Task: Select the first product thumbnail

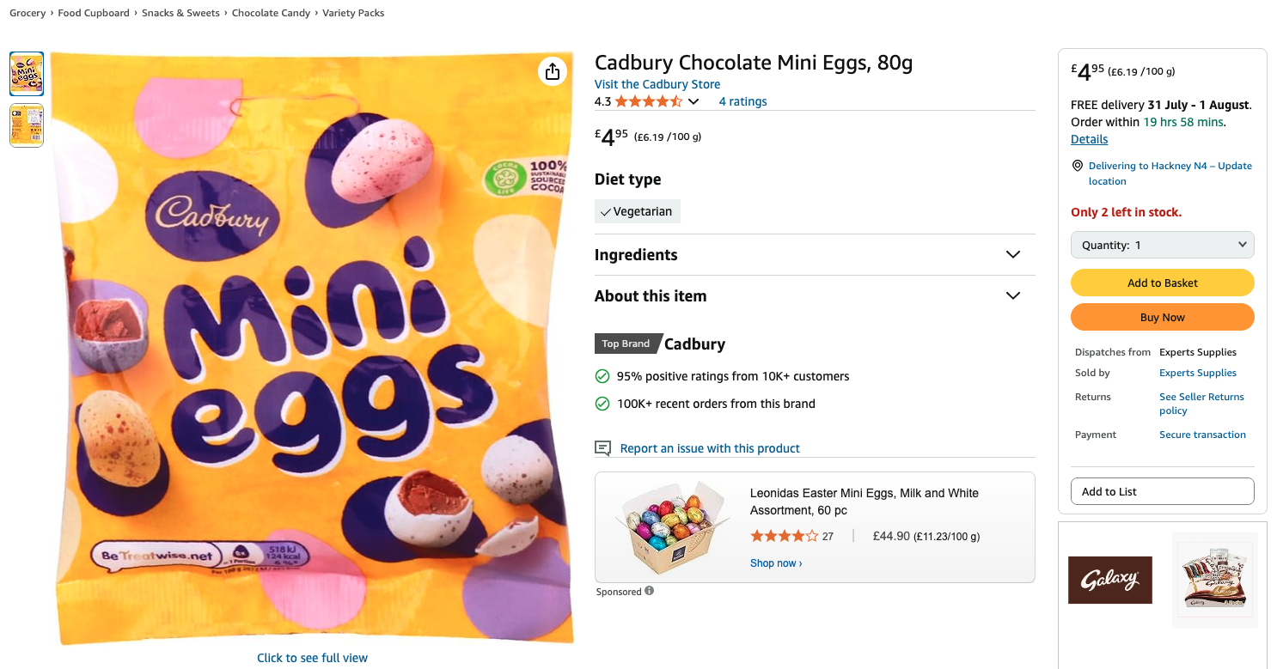Action: (x=27, y=74)
